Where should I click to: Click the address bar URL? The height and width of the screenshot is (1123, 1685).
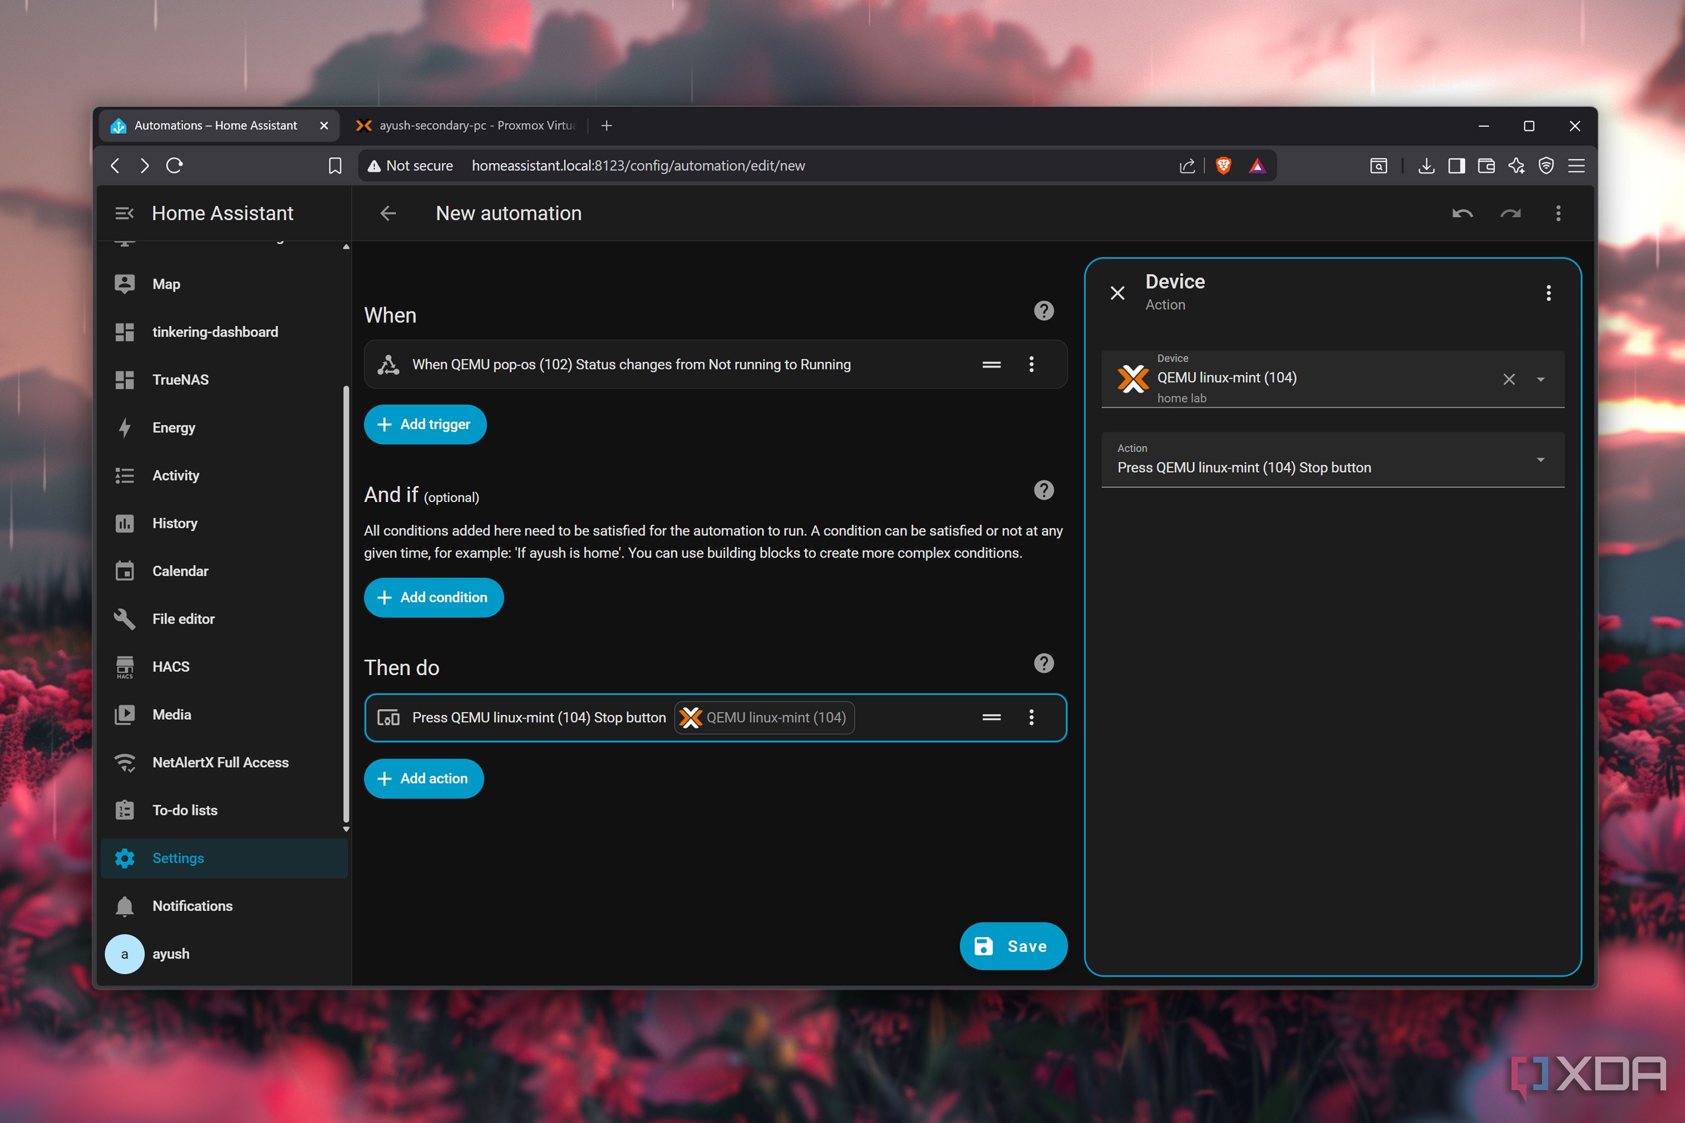tap(638, 165)
